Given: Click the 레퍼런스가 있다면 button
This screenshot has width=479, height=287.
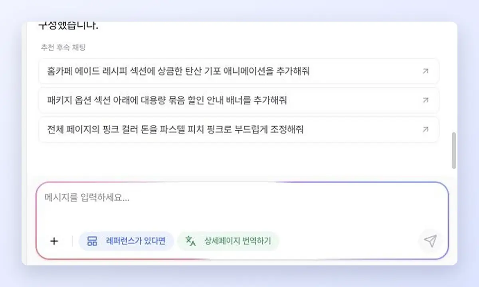Looking at the screenshot, I should pyautogui.click(x=126, y=241).
